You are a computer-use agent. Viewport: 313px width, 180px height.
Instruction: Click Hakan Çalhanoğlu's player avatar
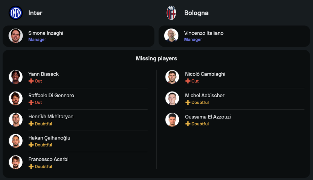coord(16,141)
